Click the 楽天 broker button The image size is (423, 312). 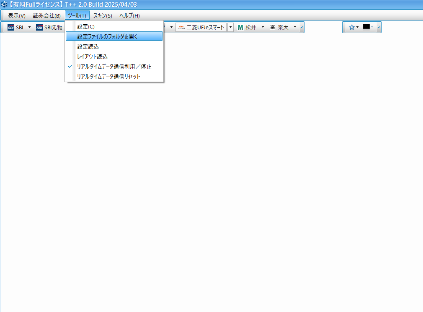point(279,28)
